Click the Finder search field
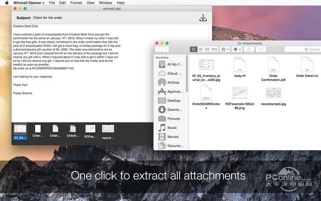The image size is (321, 201). tap(303, 49)
